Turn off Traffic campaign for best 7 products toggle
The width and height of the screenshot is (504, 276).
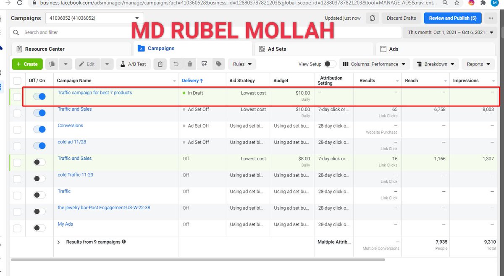tap(39, 96)
